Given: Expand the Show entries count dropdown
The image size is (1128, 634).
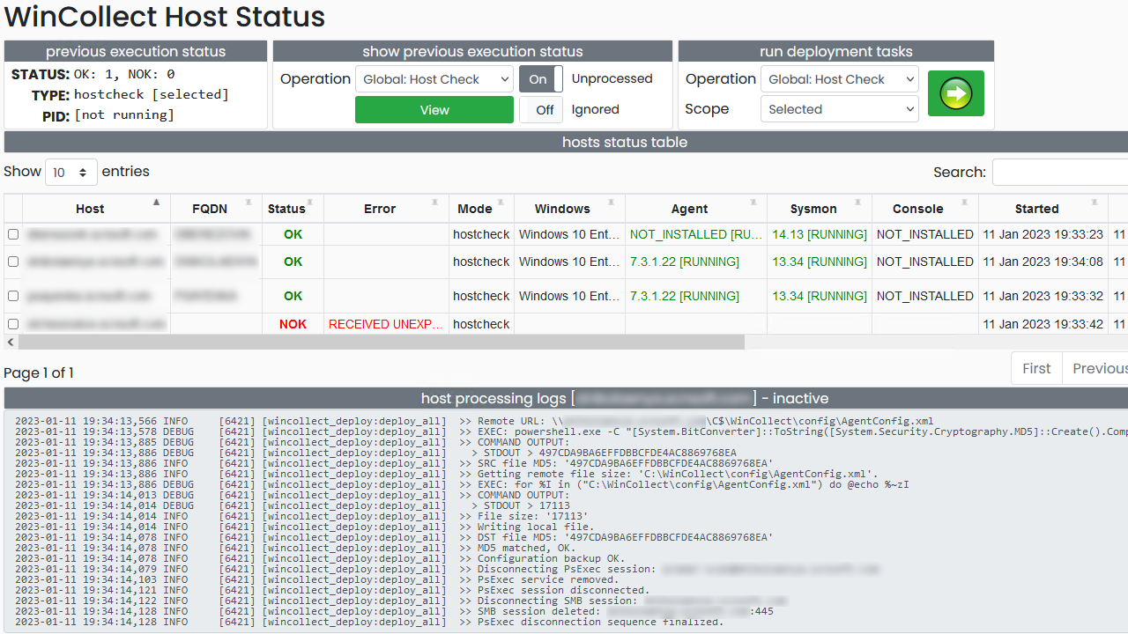Looking at the screenshot, I should (70, 173).
